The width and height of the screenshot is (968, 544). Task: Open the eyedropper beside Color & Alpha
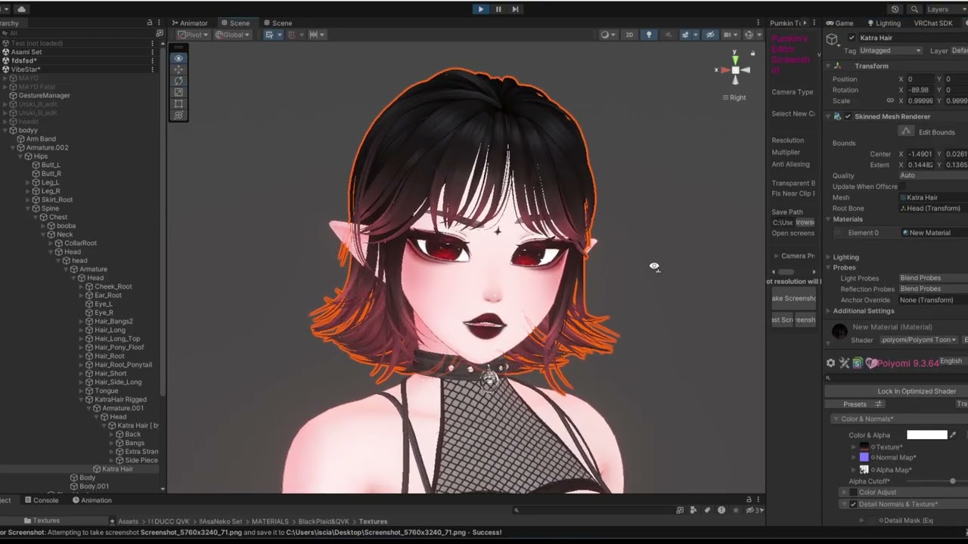click(x=953, y=434)
